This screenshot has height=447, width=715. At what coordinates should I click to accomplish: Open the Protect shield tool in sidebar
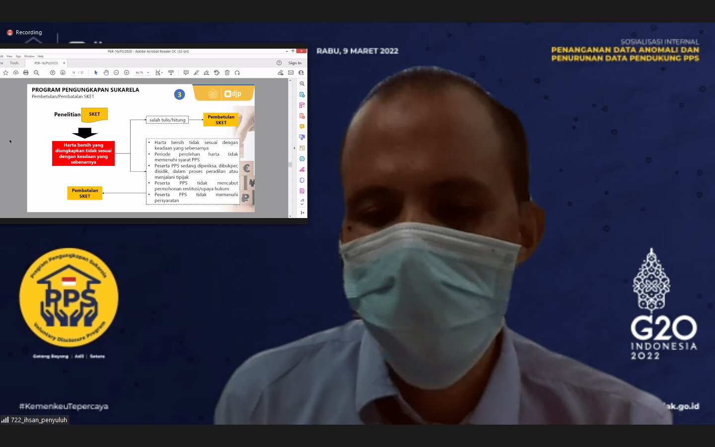point(302,180)
